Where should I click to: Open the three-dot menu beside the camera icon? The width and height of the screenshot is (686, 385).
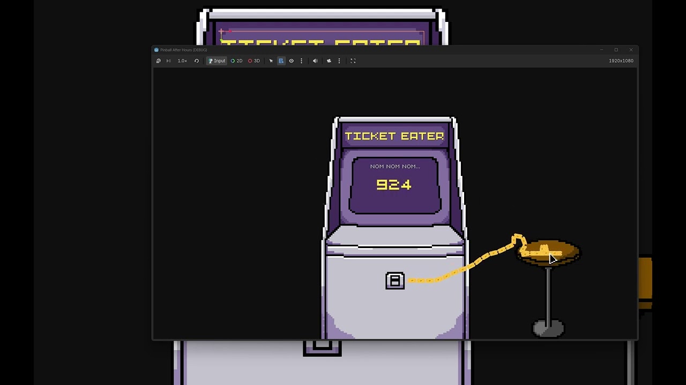click(x=339, y=61)
